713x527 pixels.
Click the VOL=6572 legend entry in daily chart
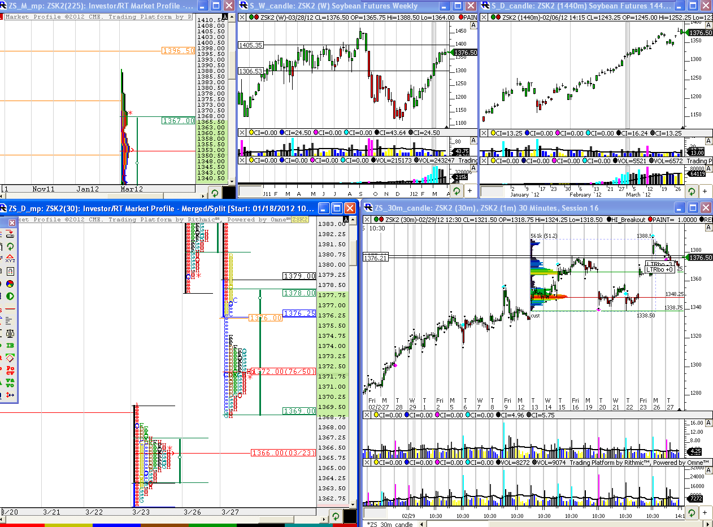click(666, 160)
